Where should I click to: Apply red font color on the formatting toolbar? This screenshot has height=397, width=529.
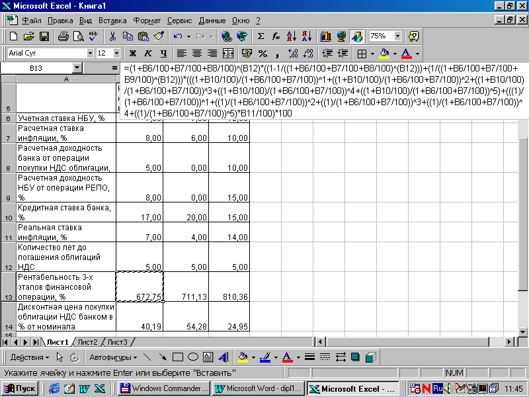click(407, 54)
